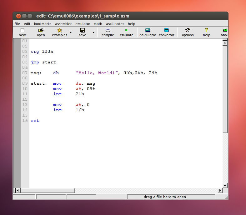Click the 'msg:' label on line 07
Viewport: 246px width, 215px height.
36,73
